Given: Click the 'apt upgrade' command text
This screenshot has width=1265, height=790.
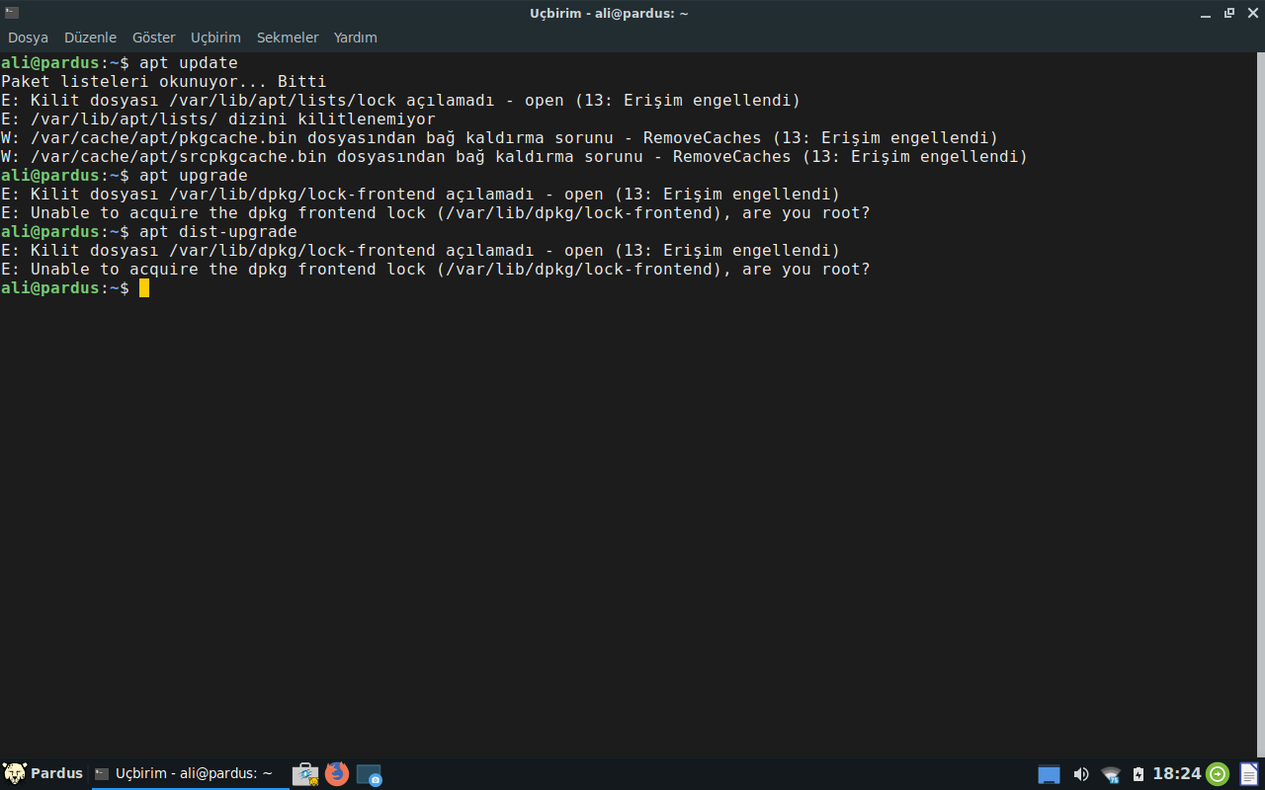Looking at the screenshot, I should coord(194,176).
